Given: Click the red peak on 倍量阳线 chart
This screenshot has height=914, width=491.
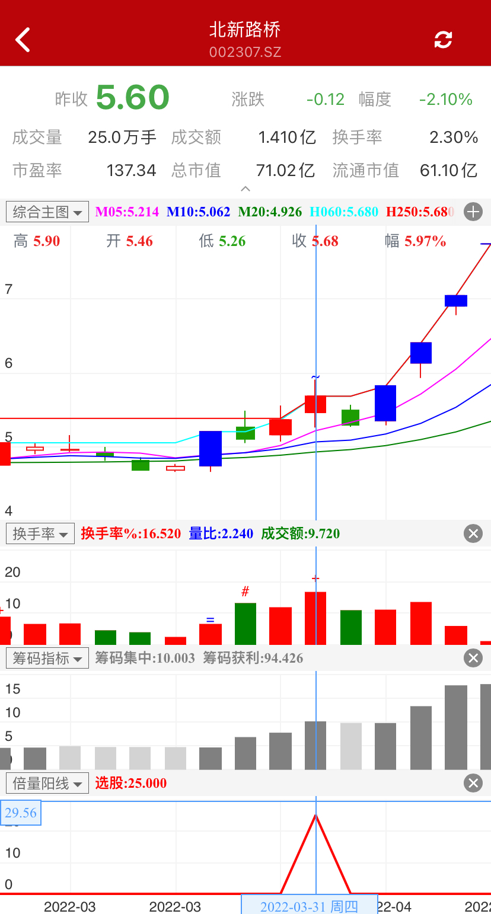Looking at the screenshot, I should coord(315,817).
